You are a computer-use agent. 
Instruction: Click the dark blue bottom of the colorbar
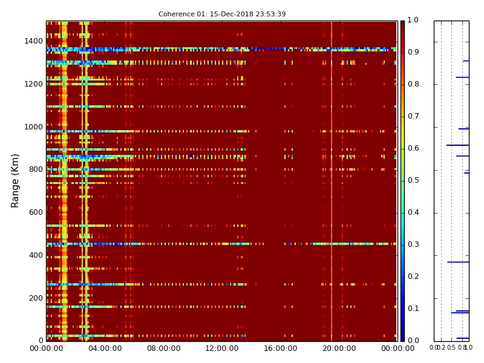[x=402, y=336]
